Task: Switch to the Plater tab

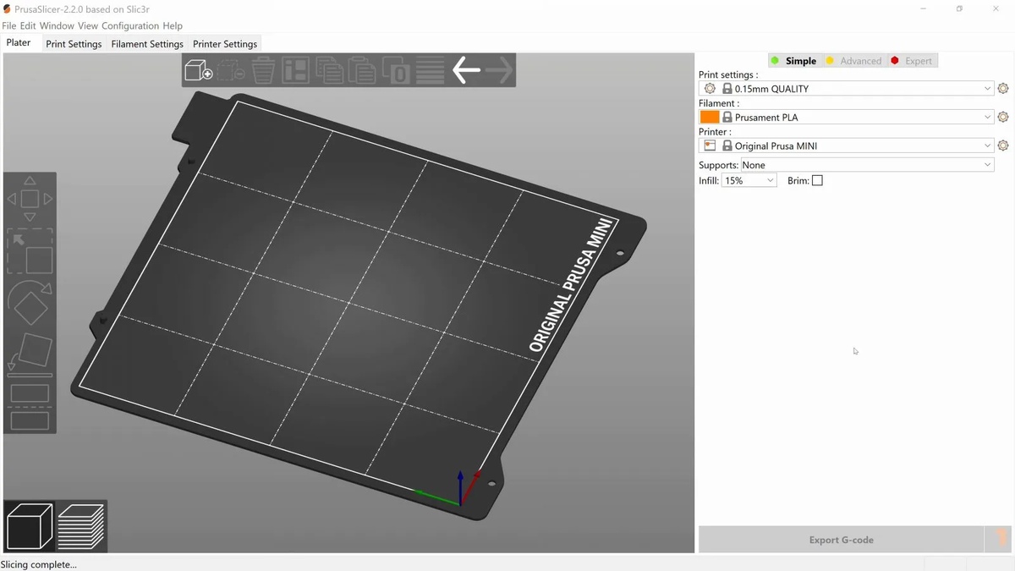Action: coord(19,42)
